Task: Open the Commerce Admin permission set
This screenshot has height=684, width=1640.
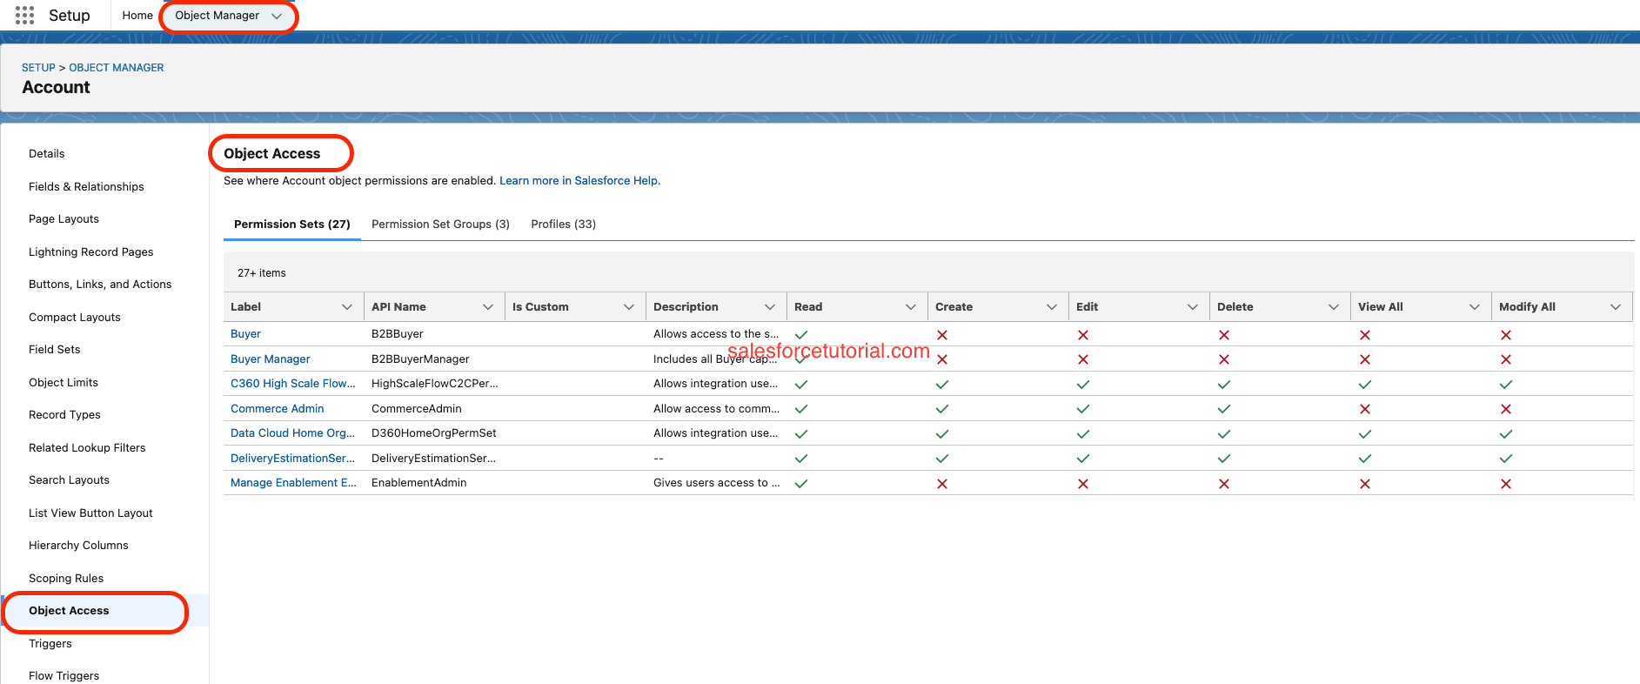Action: coord(278,409)
